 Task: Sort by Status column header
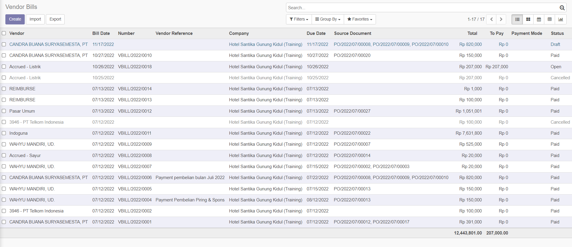point(557,33)
